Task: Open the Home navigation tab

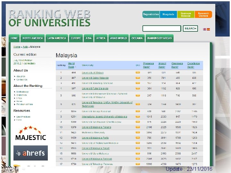Action: (14, 38)
